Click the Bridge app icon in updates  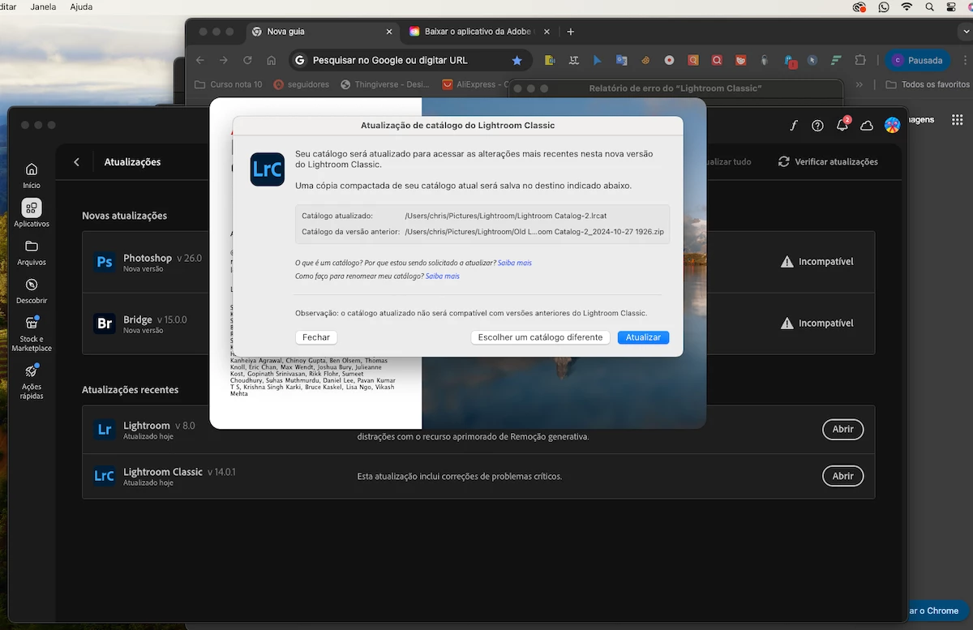pos(105,324)
